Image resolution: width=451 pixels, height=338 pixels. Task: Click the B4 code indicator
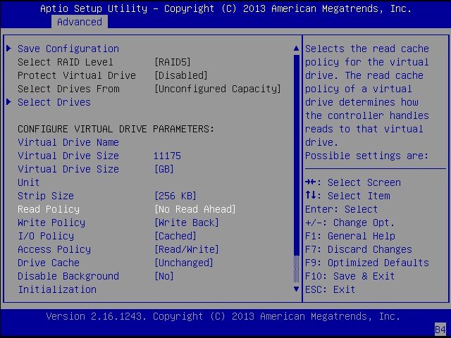point(440,330)
